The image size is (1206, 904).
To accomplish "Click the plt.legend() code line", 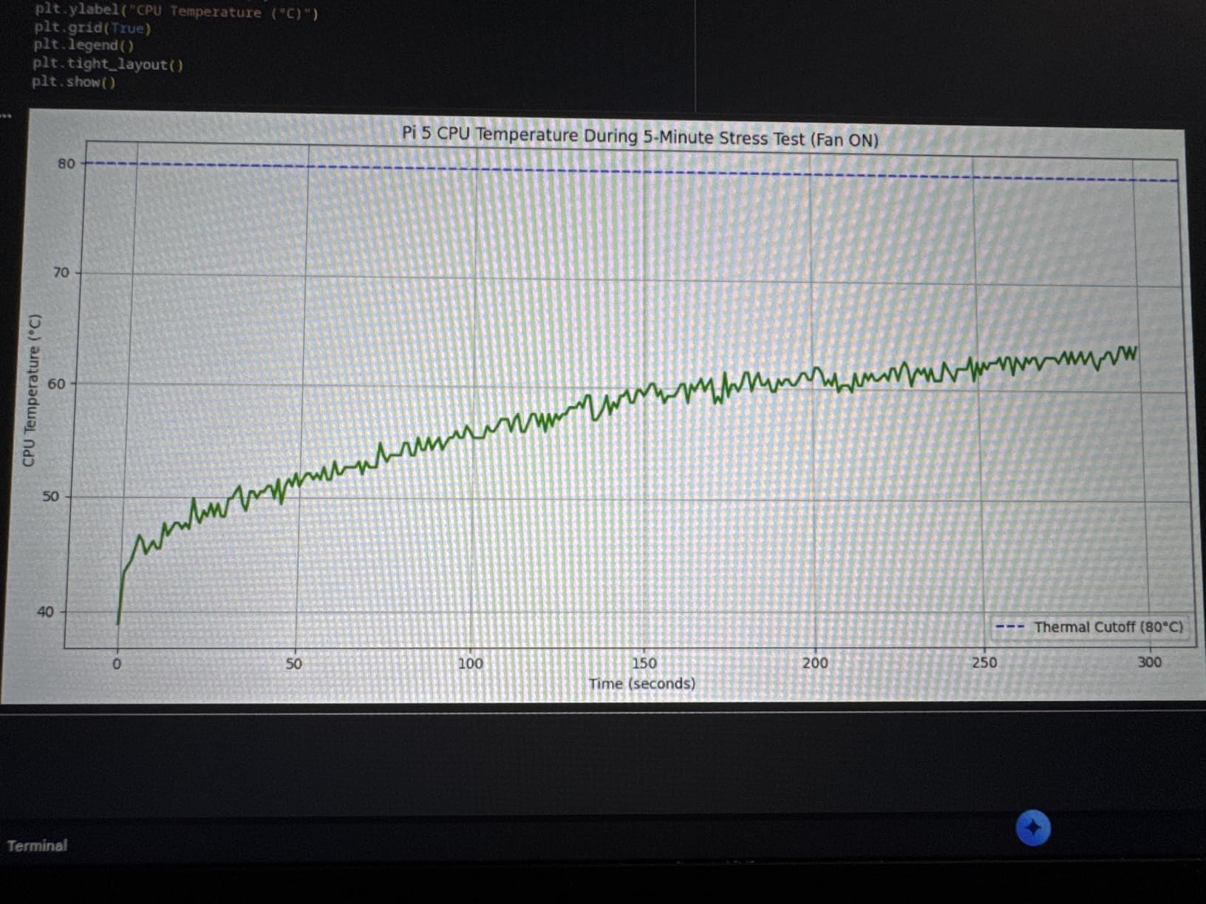I will click(x=80, y=47).
